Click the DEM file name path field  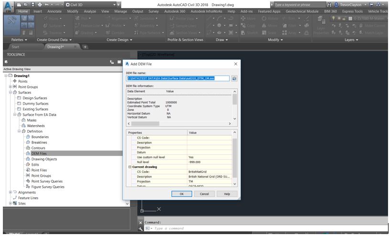point(178,78)
